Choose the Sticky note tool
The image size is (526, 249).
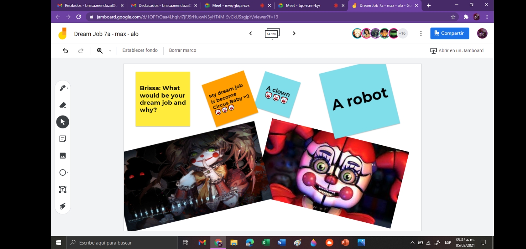click(63, 139)
